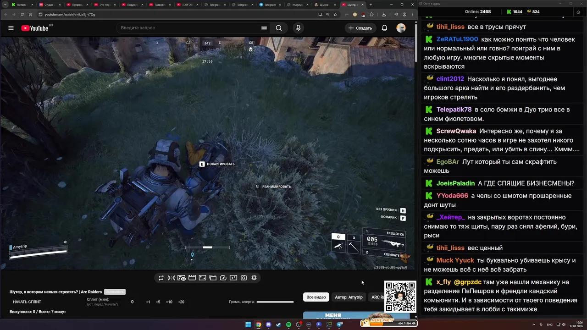Open Spotify from the taskbar
Screen dimensions: 587x330
point(288,324)
